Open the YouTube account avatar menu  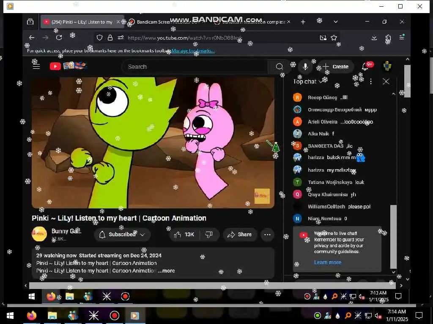(387, 66)
